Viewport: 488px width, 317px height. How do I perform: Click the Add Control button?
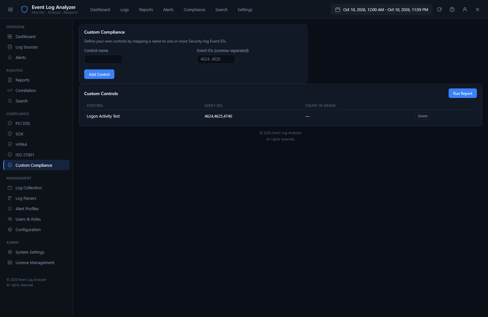pos(99,74)
